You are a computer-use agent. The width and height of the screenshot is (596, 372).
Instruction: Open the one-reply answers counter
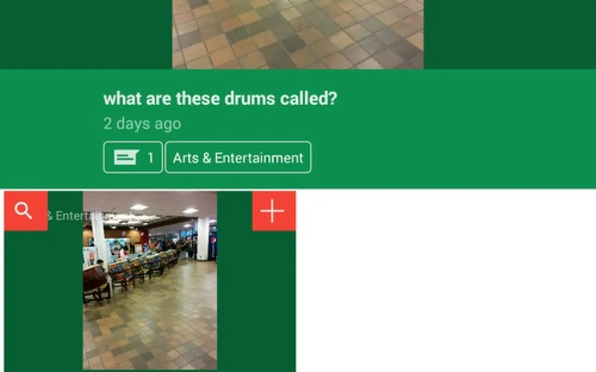(x=133, y=157)
